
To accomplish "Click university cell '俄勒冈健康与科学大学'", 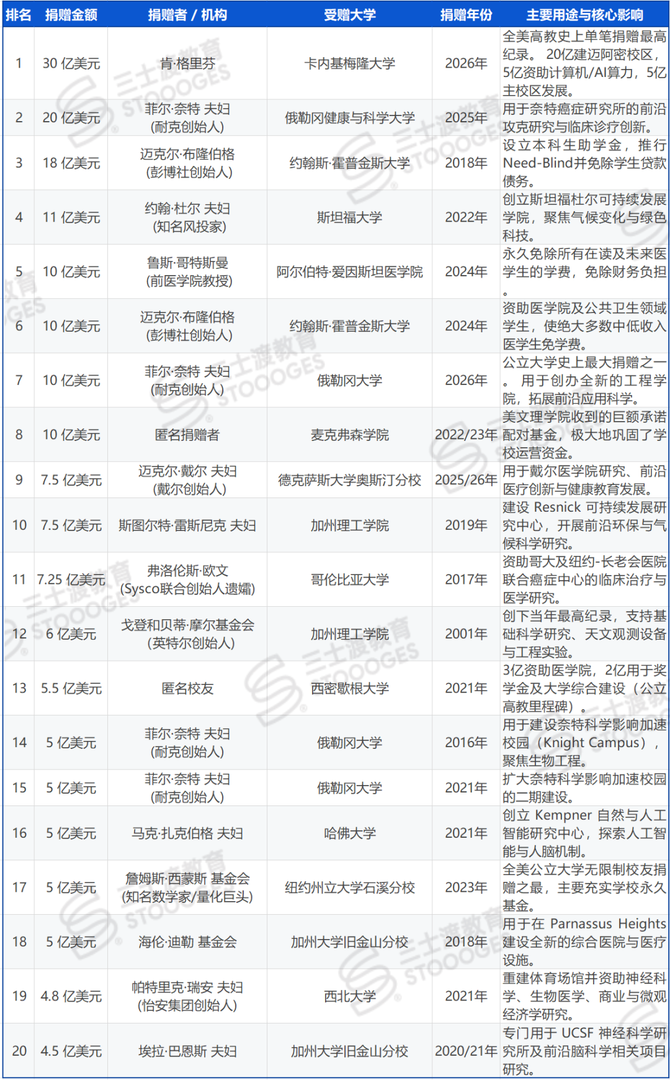I will 350,117.
